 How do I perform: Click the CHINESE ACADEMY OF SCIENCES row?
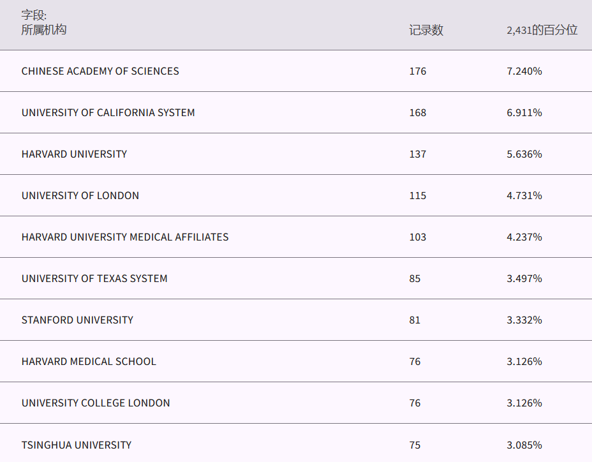100,71
